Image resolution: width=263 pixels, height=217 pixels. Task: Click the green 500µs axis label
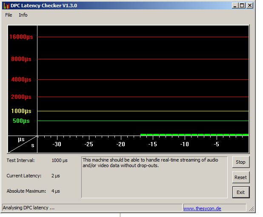click(x=21, y=121)
